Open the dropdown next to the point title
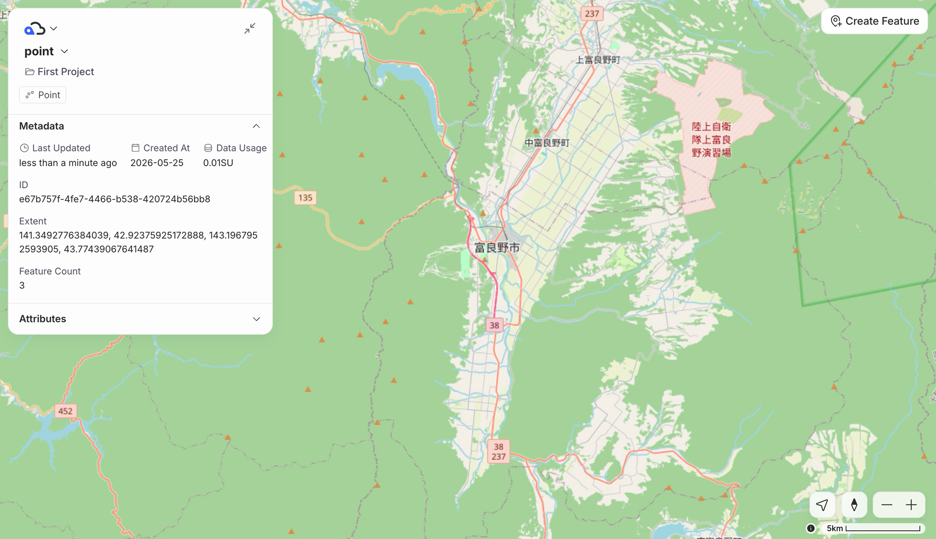The width and height of the screenshot is (936, 539). pos(64,51)
